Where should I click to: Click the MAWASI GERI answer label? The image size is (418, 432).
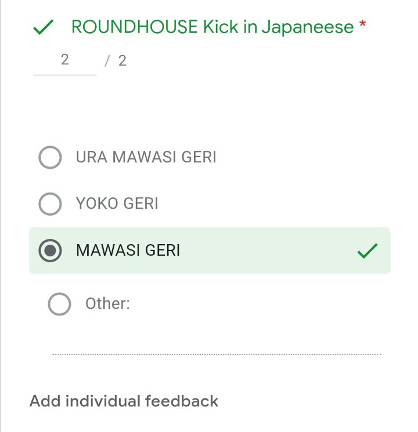coord(128,251)
